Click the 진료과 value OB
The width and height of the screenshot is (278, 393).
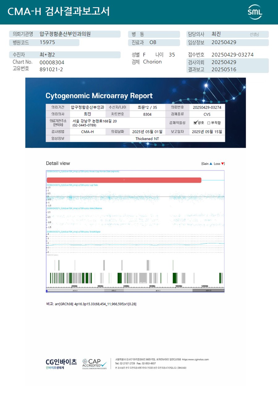[x=153, y=42]
